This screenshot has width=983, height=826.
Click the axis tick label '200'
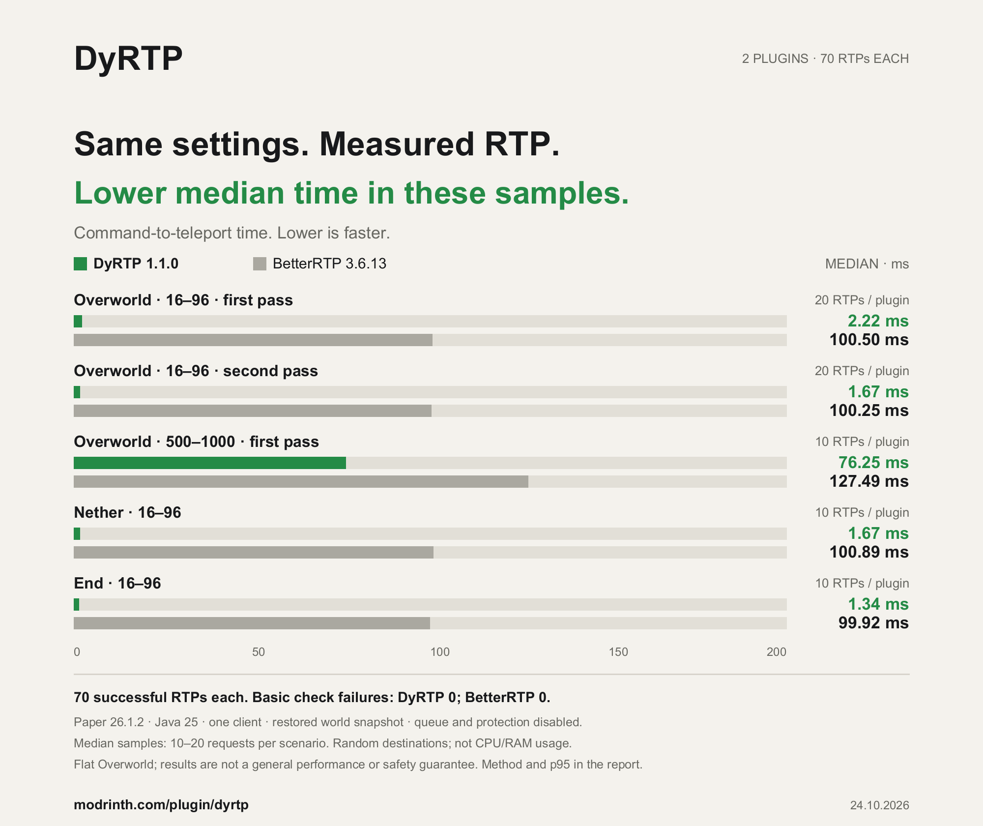pyautogui.click(x=777, y=652)
